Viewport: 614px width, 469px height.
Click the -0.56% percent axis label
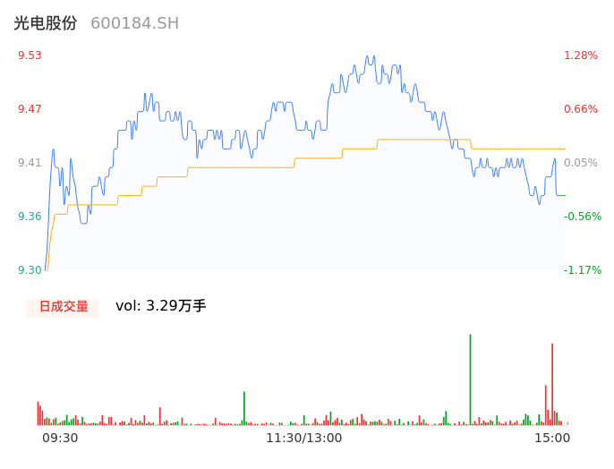pos(580,217)
